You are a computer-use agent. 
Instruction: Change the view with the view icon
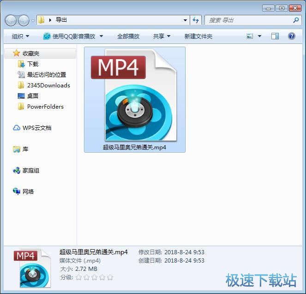250,36
